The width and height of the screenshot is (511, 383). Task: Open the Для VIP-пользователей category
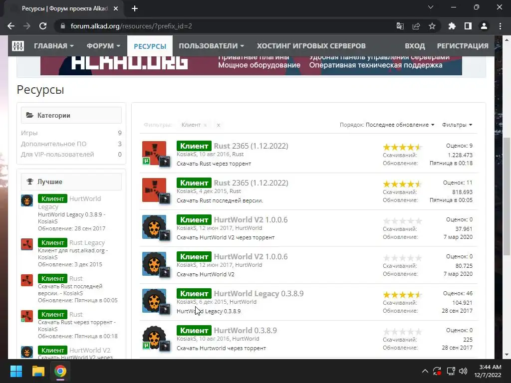point(57,155)
